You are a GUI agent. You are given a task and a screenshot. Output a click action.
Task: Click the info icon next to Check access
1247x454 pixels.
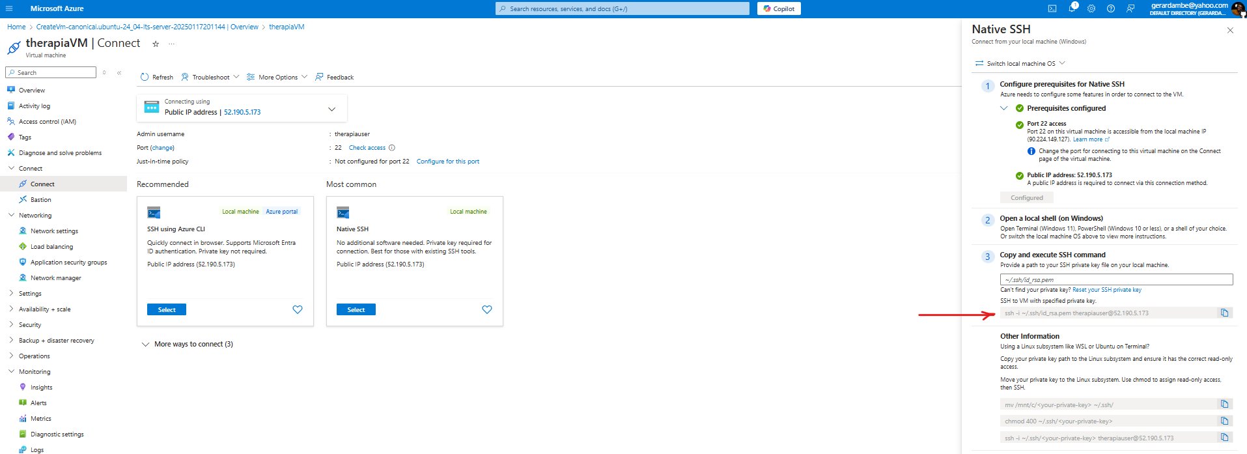coord(392,148)
